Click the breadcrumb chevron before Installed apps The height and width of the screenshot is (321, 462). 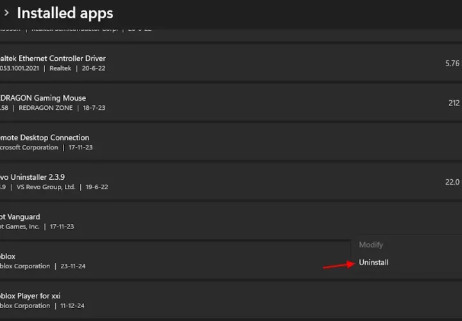pos(6,13)
